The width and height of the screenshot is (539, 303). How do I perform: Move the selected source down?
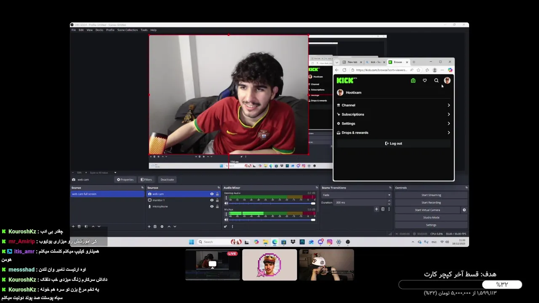(x=175, y=226)
